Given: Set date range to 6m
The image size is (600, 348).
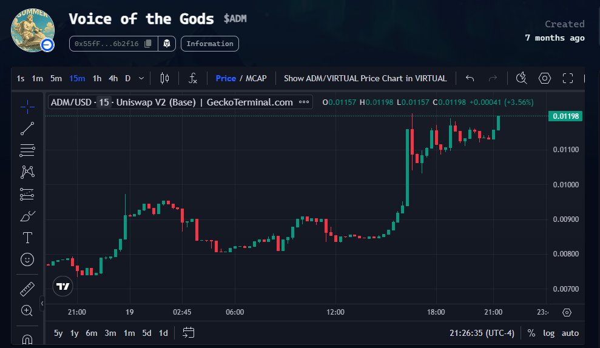Looking at the screenshot, I should tap(91, 333).
